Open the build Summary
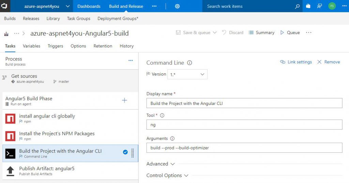The width and height of the screenshot is (349, 183). click(261, 33)
